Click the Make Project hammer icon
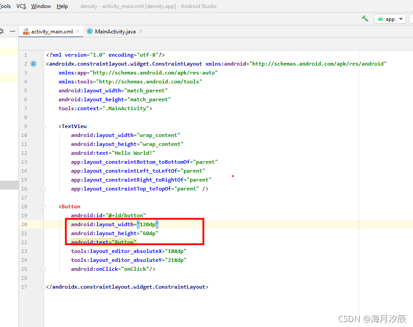 point(365,19)
